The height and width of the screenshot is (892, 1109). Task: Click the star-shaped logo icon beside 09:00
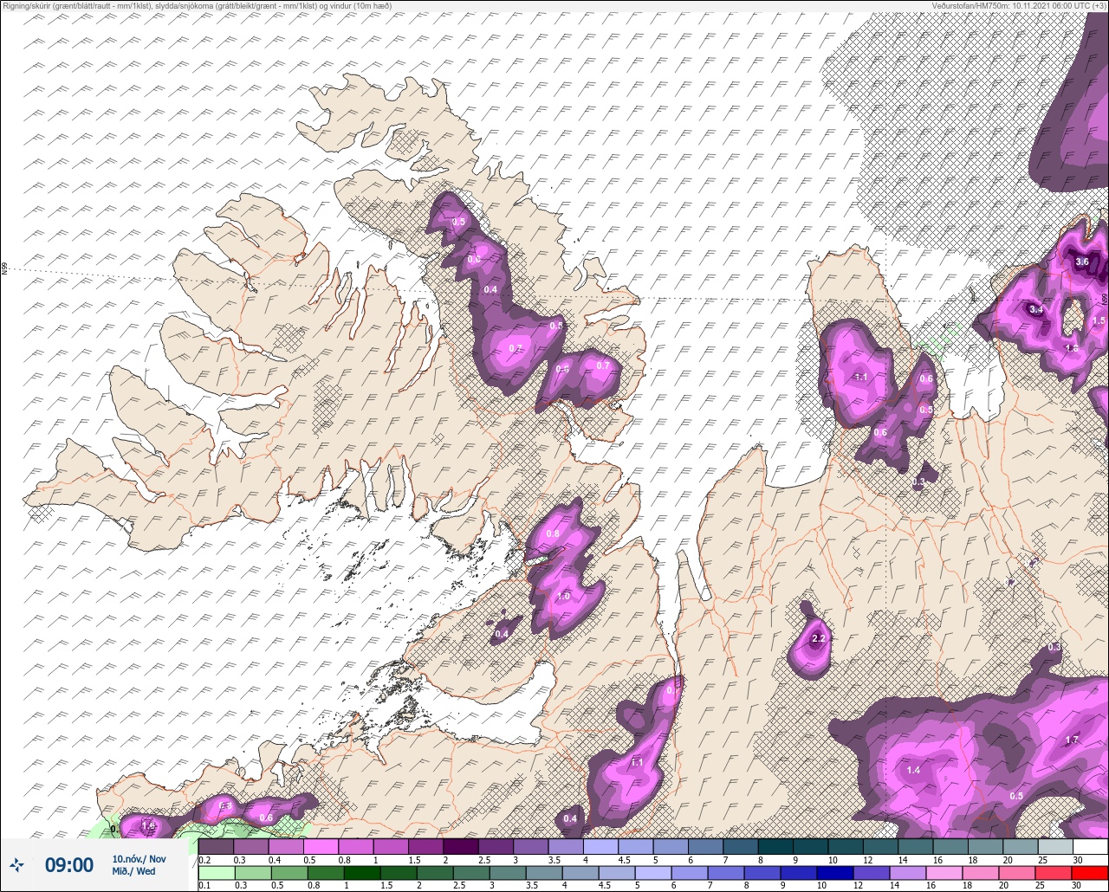(x=17, y=864)
